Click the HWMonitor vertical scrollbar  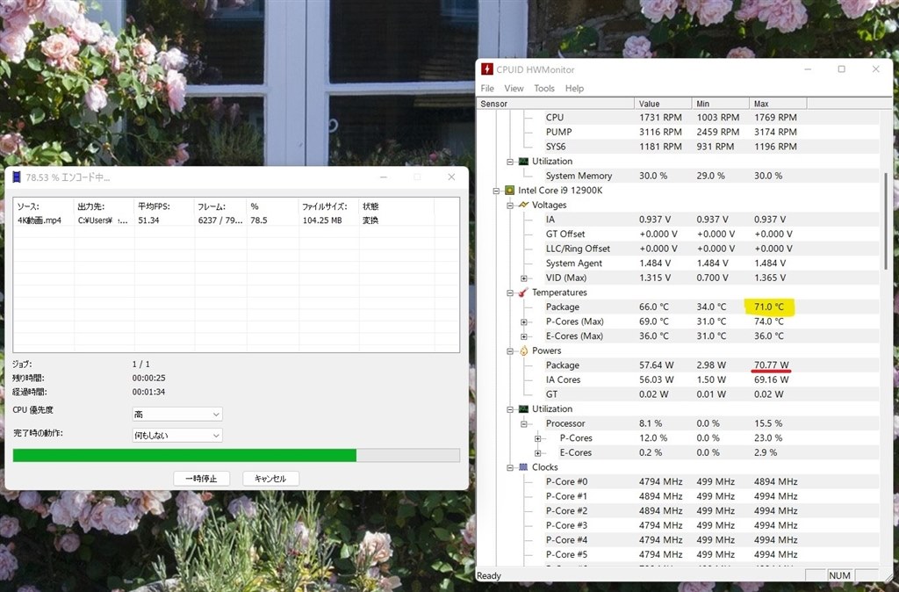point(887,220)
